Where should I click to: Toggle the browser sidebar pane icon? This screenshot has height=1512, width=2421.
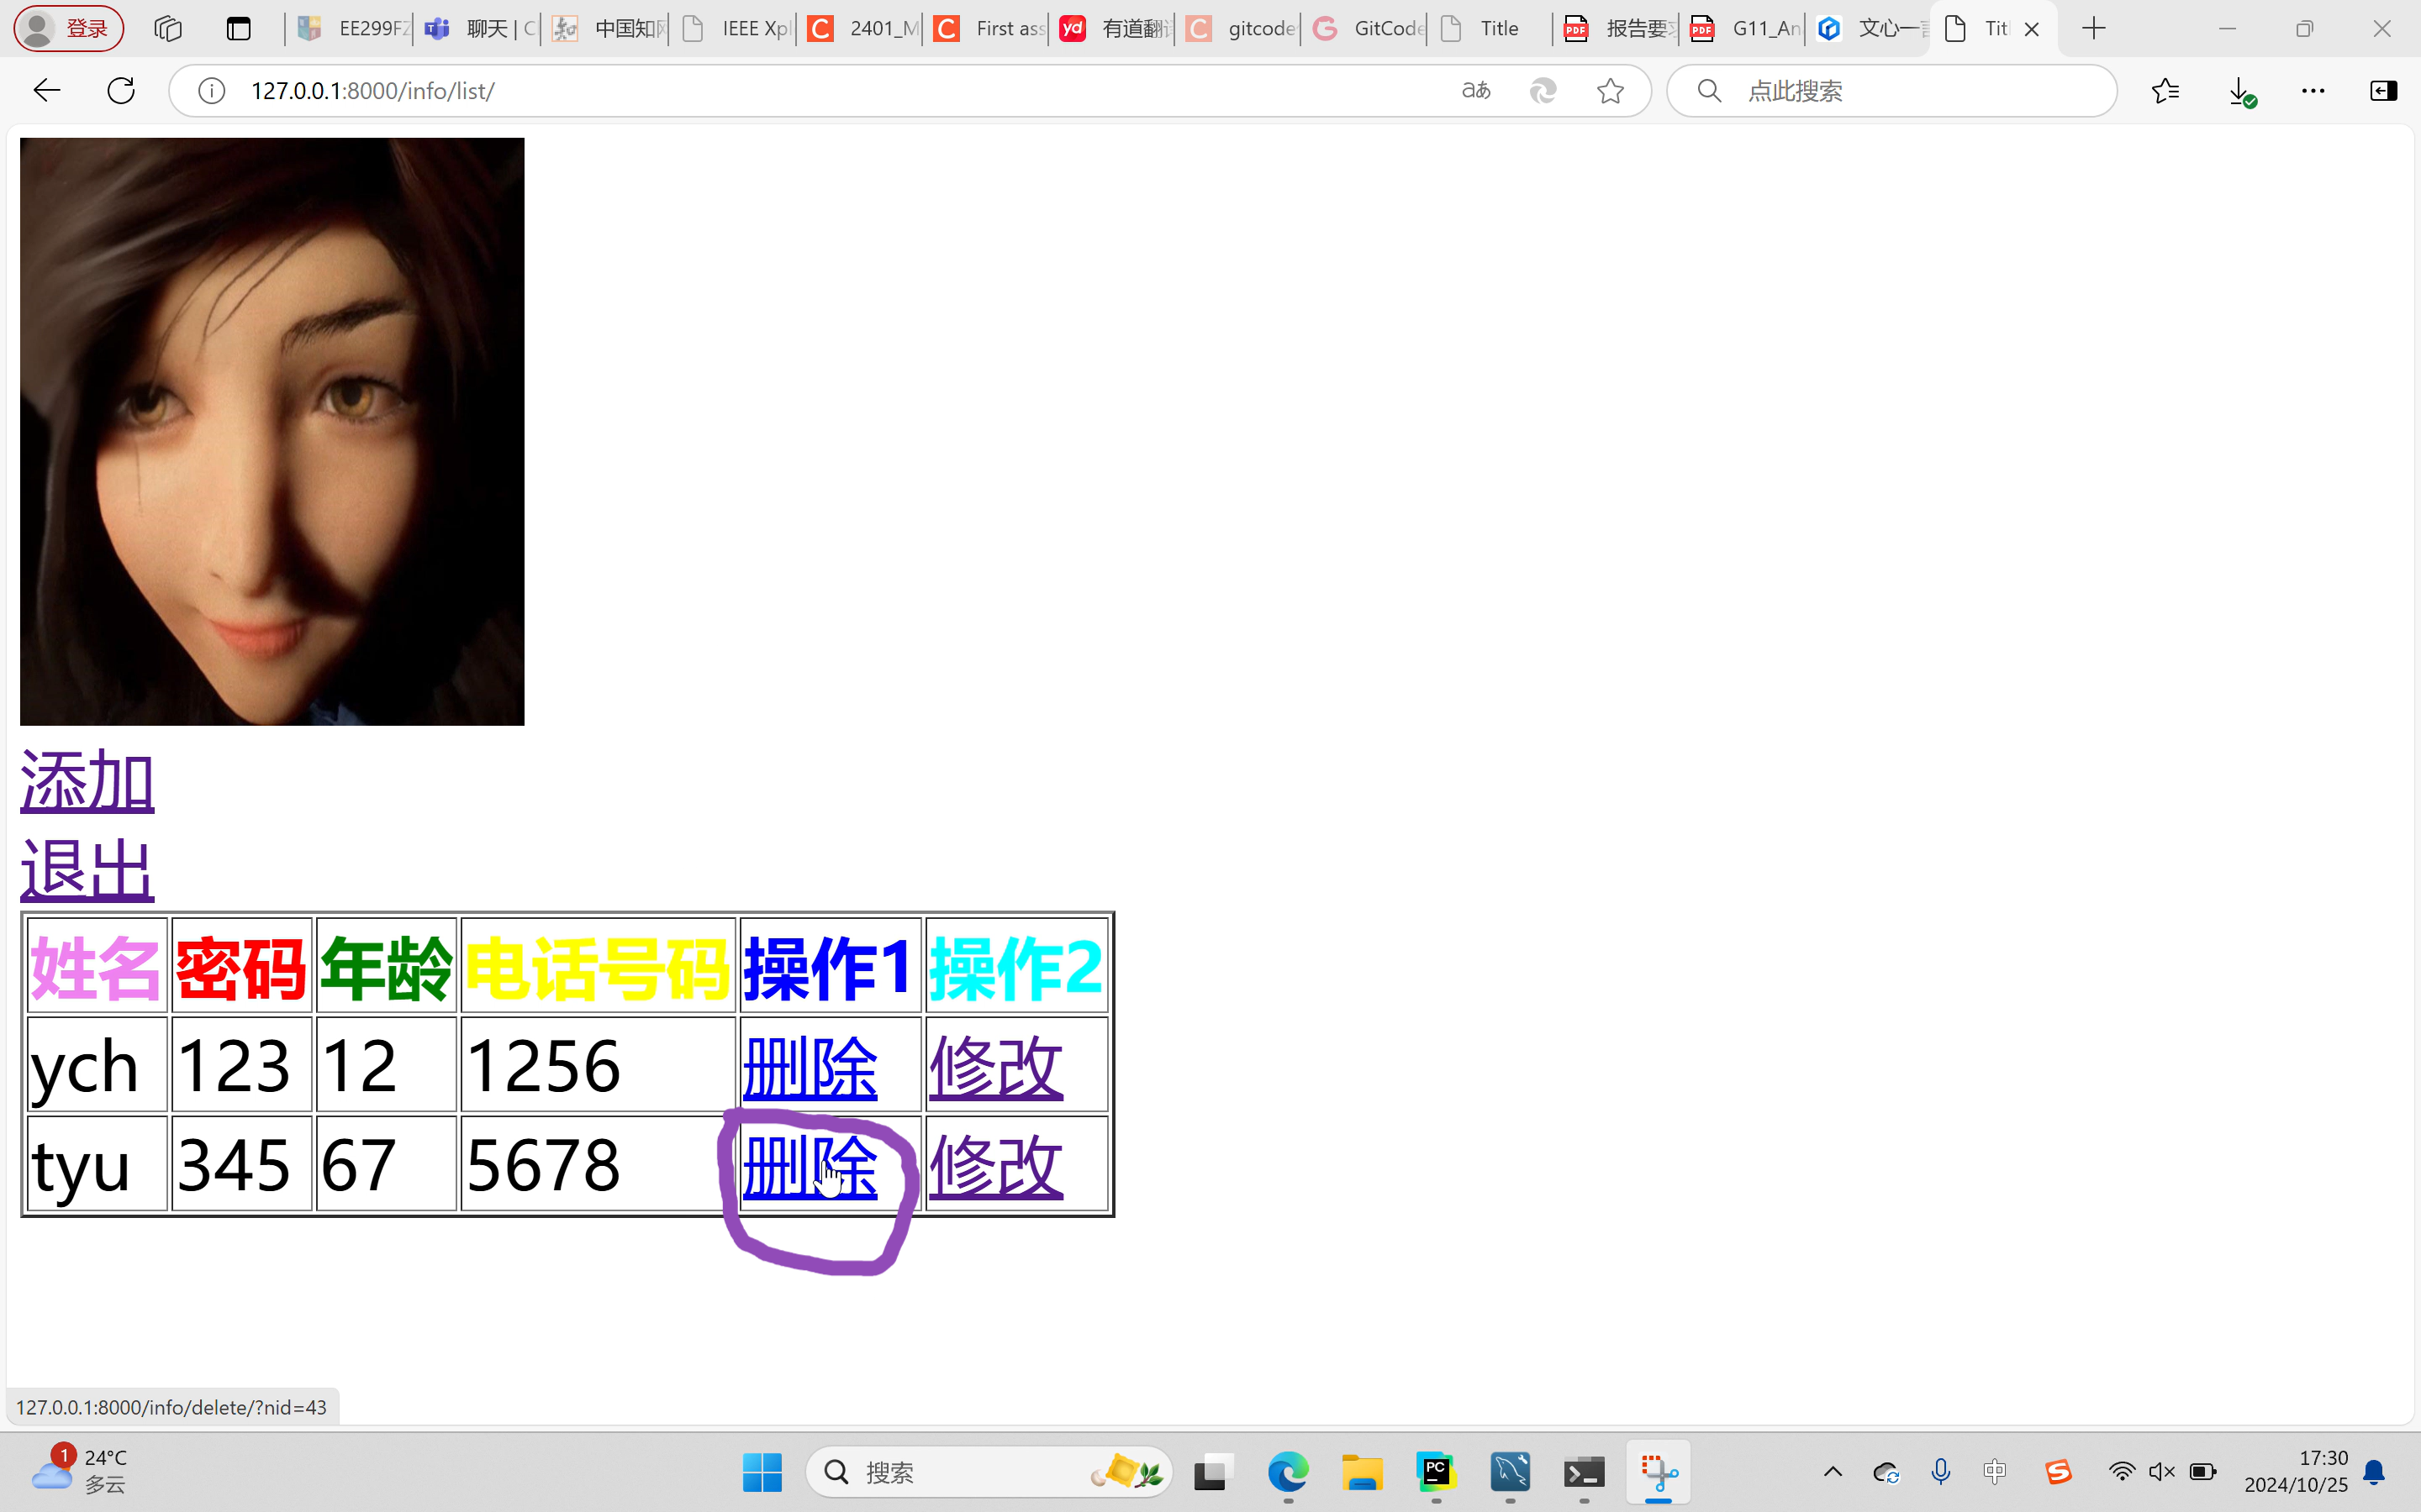pos(2384,91)
